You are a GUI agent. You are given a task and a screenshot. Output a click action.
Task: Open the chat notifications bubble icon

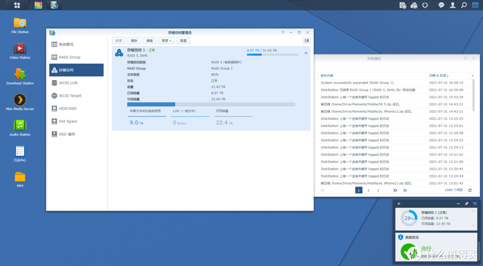click(441, 5)
